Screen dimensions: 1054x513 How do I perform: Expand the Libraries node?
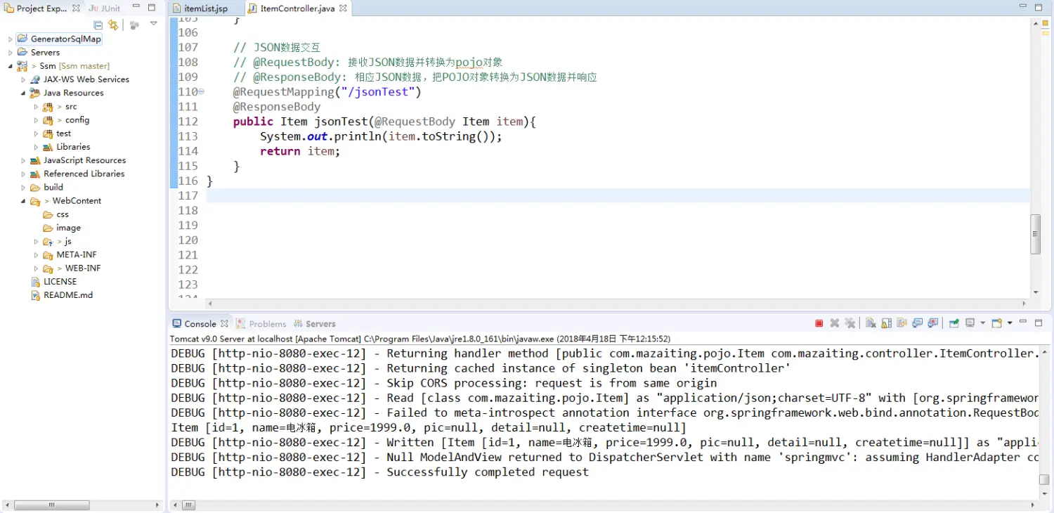[x=37, y=147]
